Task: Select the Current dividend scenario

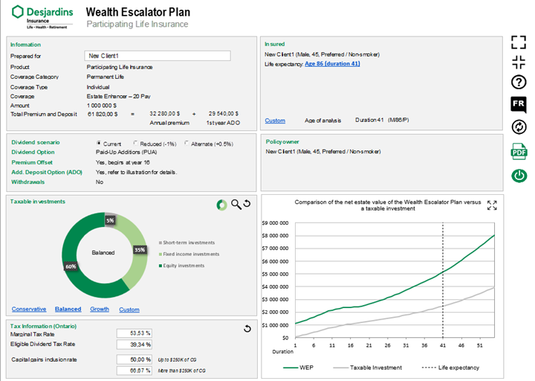Action: point(99,143)
